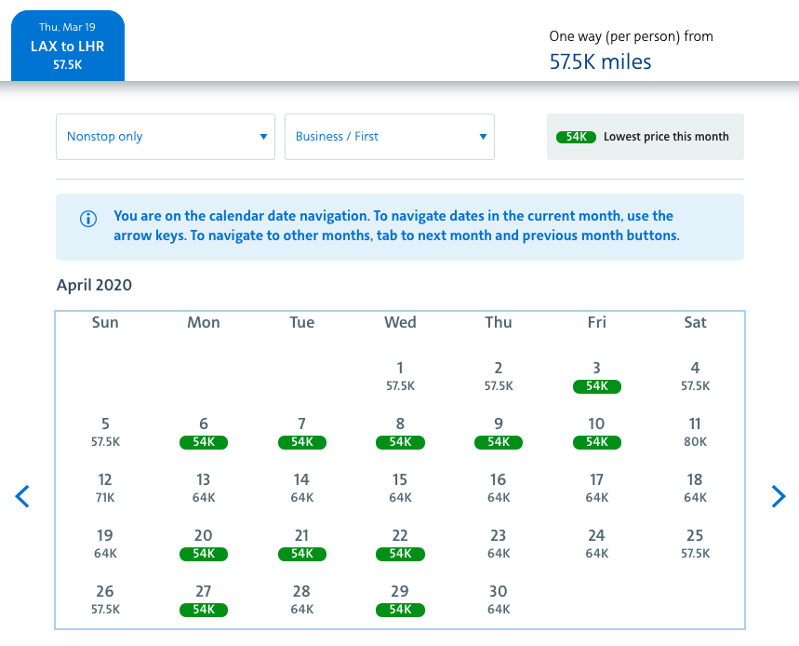Select April 9 at 54K miles
Viewport: 799px width, 646px height.
pos(499,433)
